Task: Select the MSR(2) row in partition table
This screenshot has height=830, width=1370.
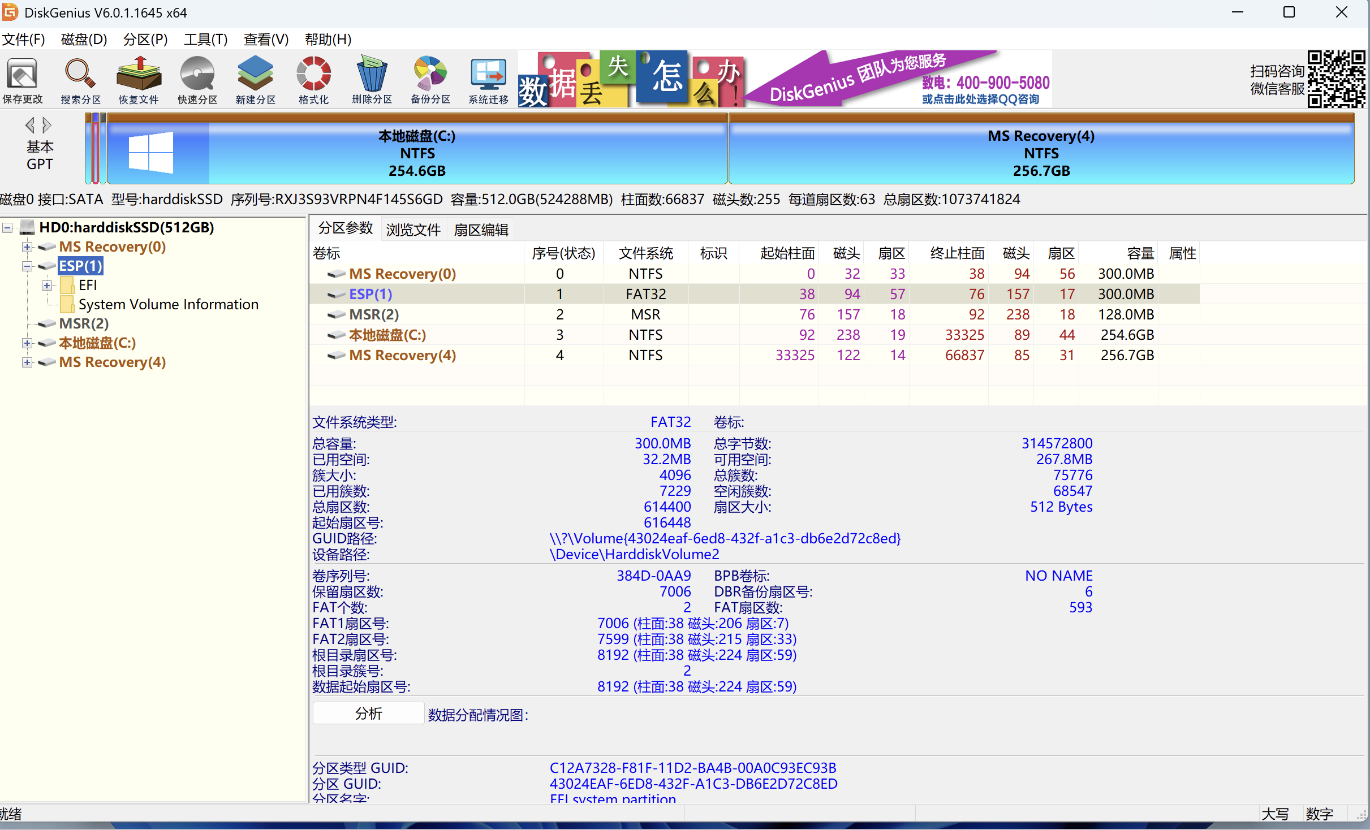Action: tap(374, 314)
